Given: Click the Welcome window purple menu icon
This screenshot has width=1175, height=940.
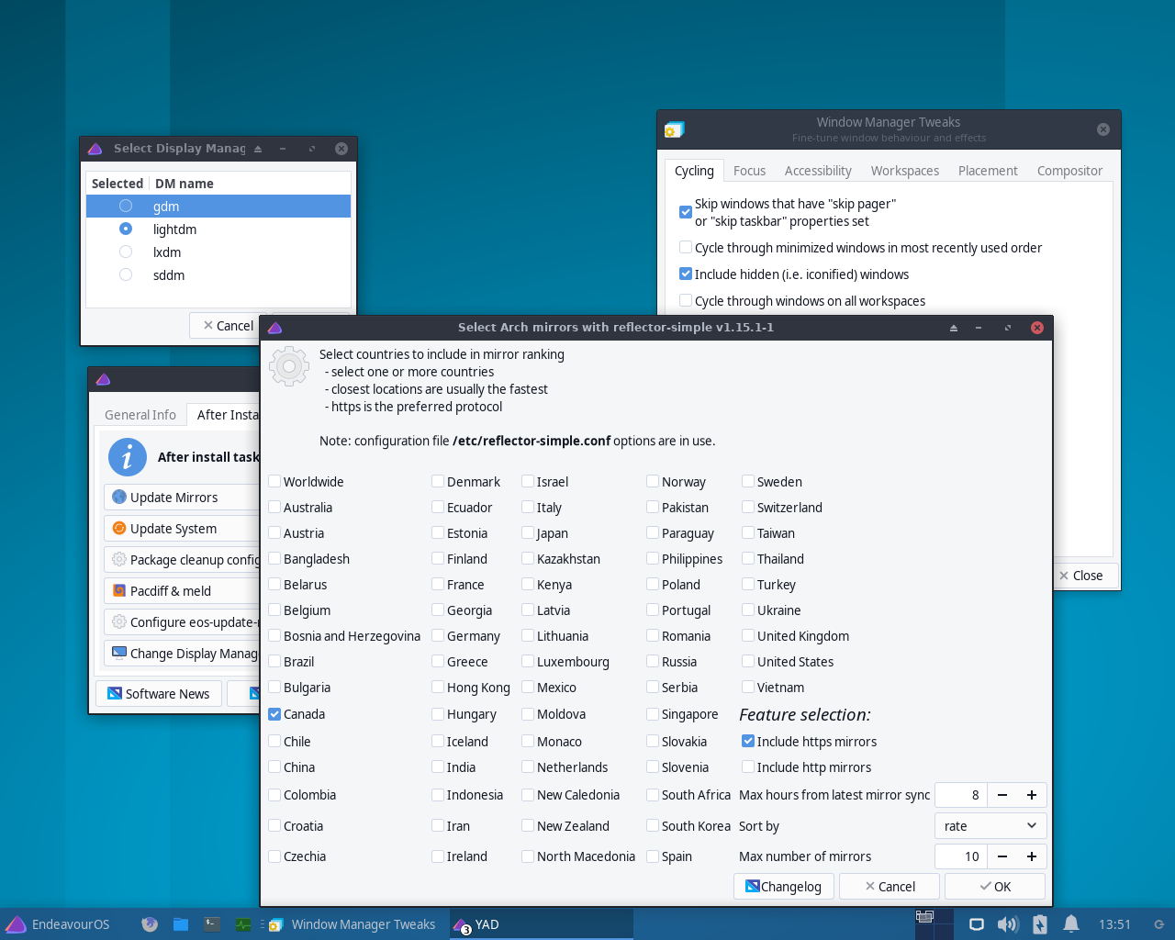Looking at the screenshot, I should click(x=103, y=379).
